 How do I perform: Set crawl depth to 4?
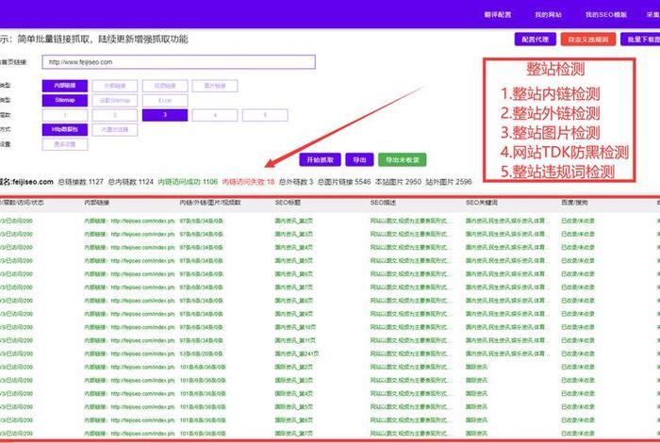click(215, 115)
